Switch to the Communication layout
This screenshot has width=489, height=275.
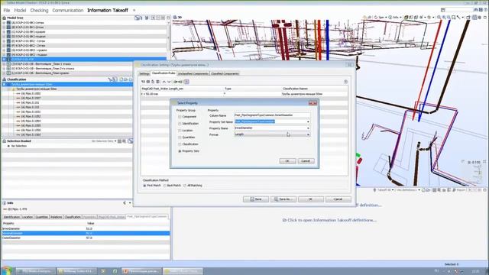coord(68,10)
